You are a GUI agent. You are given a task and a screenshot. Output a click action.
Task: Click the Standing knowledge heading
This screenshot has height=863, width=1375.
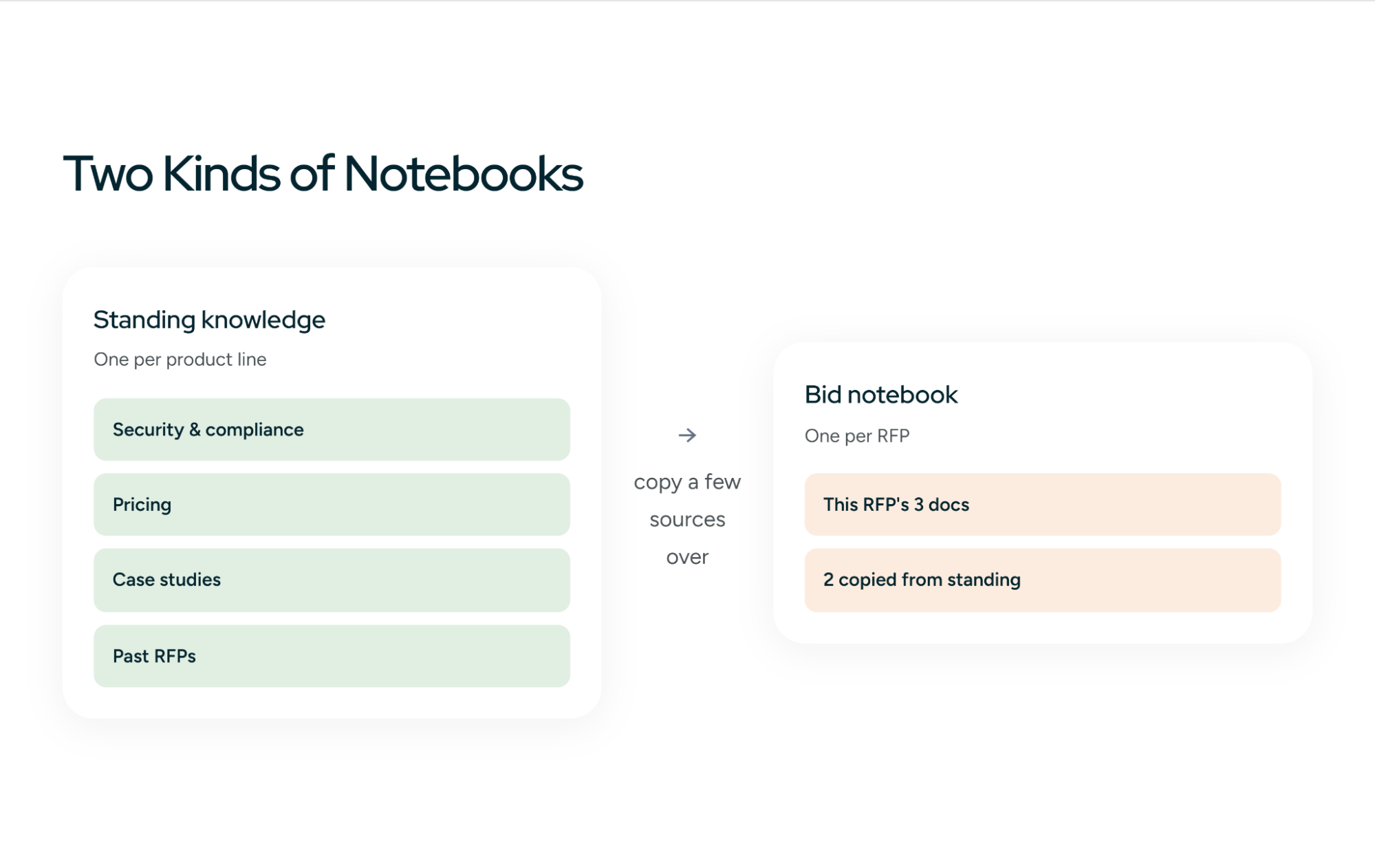pos(209,320)
